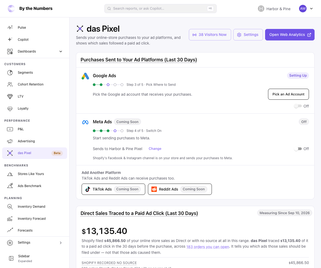
Task: Click the Direct Sales Traced heading
Action: pyautogui.click(x=139, y=214)
